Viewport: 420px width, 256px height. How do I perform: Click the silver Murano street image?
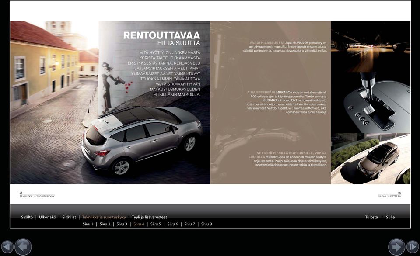coord(110,103)
